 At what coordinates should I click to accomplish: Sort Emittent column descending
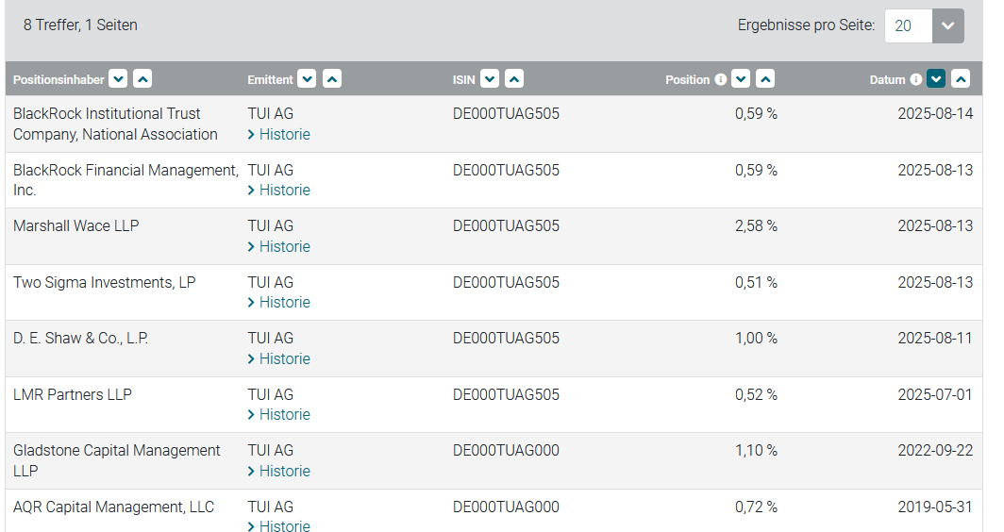click(307, 79)
